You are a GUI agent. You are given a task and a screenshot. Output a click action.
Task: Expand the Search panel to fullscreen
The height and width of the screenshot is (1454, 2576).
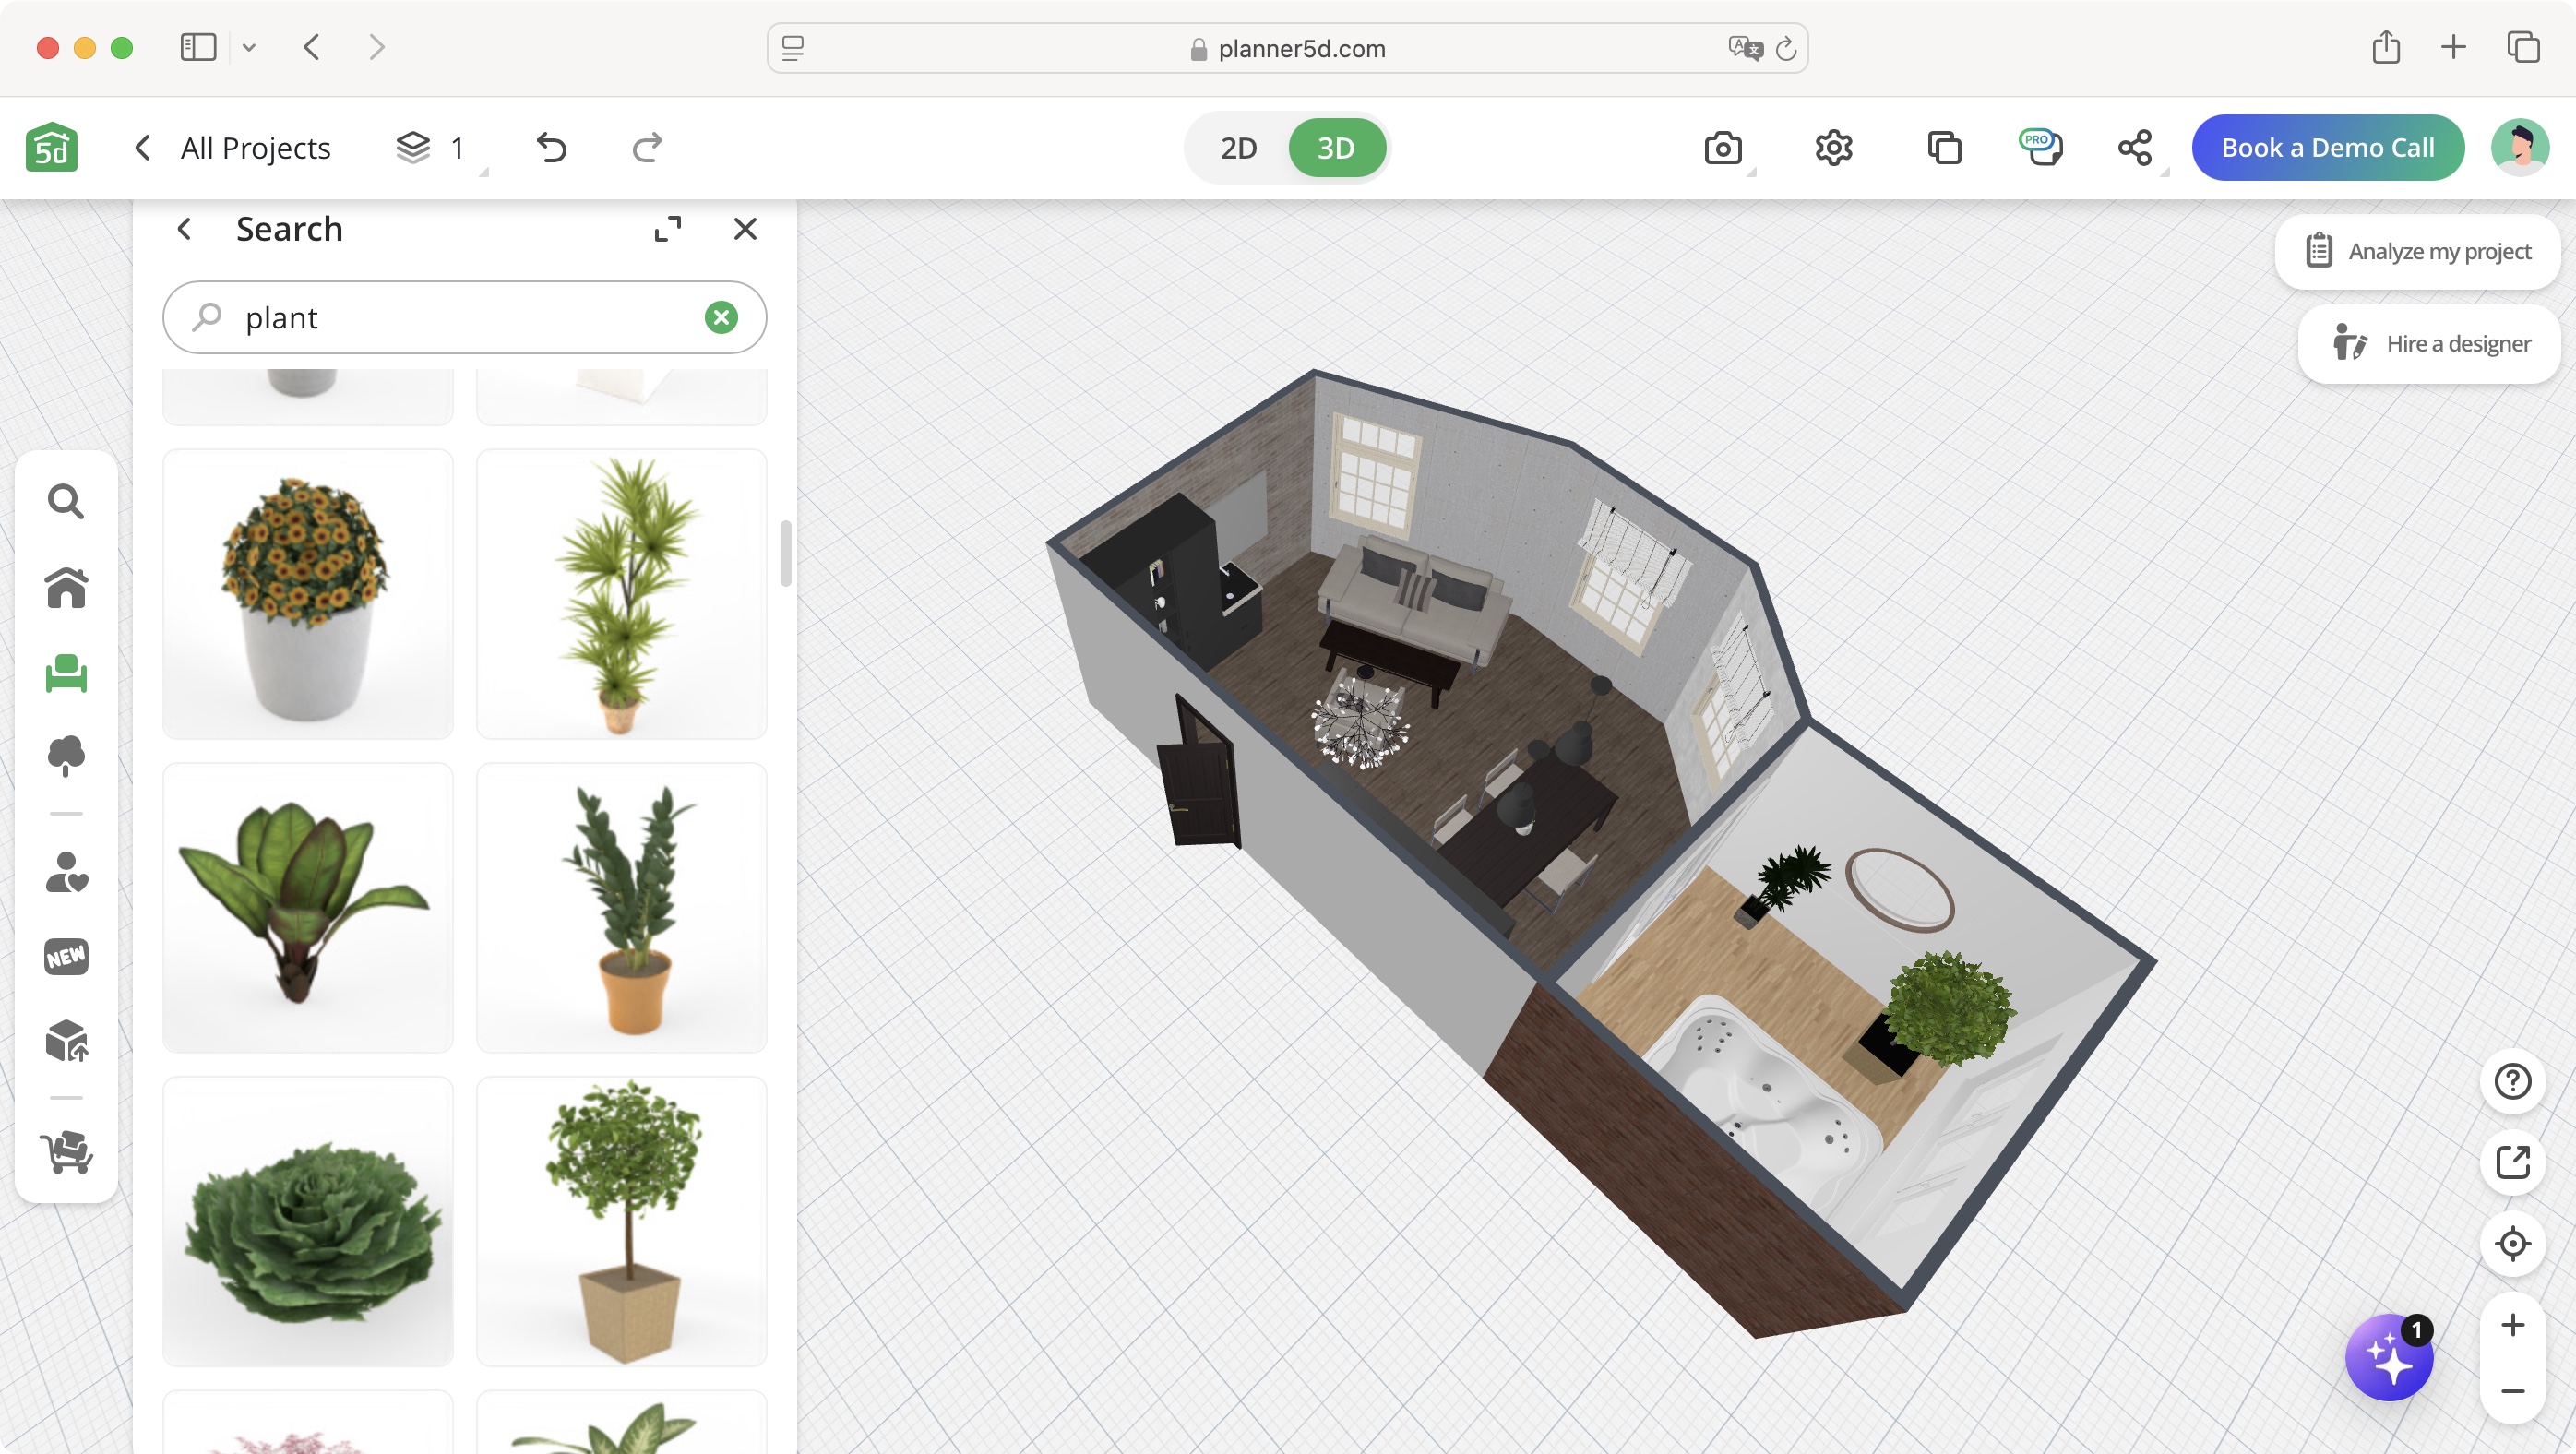tap(668, 229)
